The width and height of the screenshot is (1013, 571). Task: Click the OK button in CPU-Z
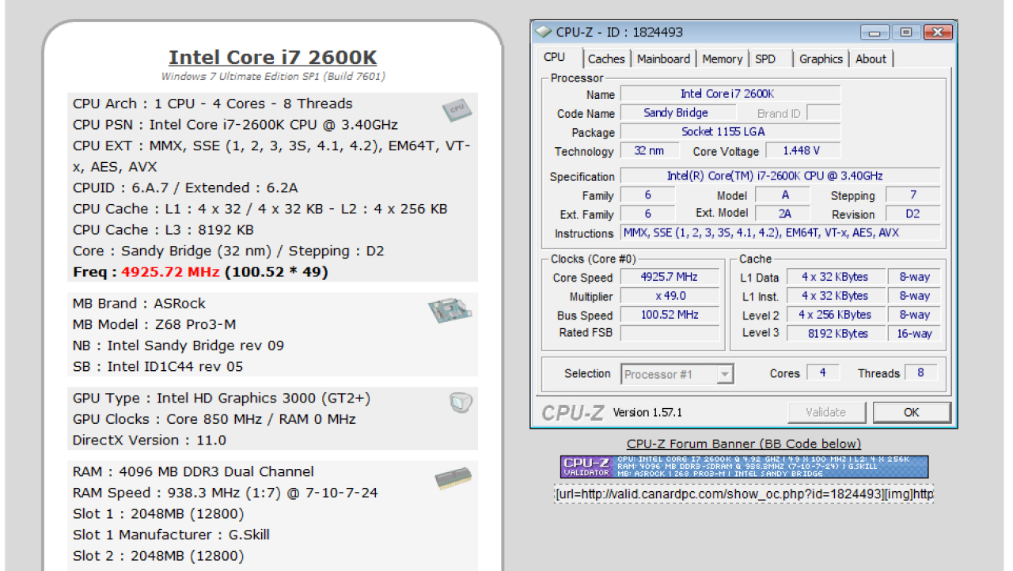(x=912, y=412)
